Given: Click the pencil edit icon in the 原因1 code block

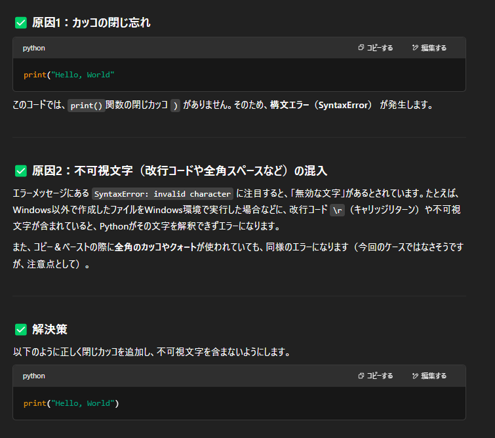Looking at the screenshot, I should click(415, 48).
